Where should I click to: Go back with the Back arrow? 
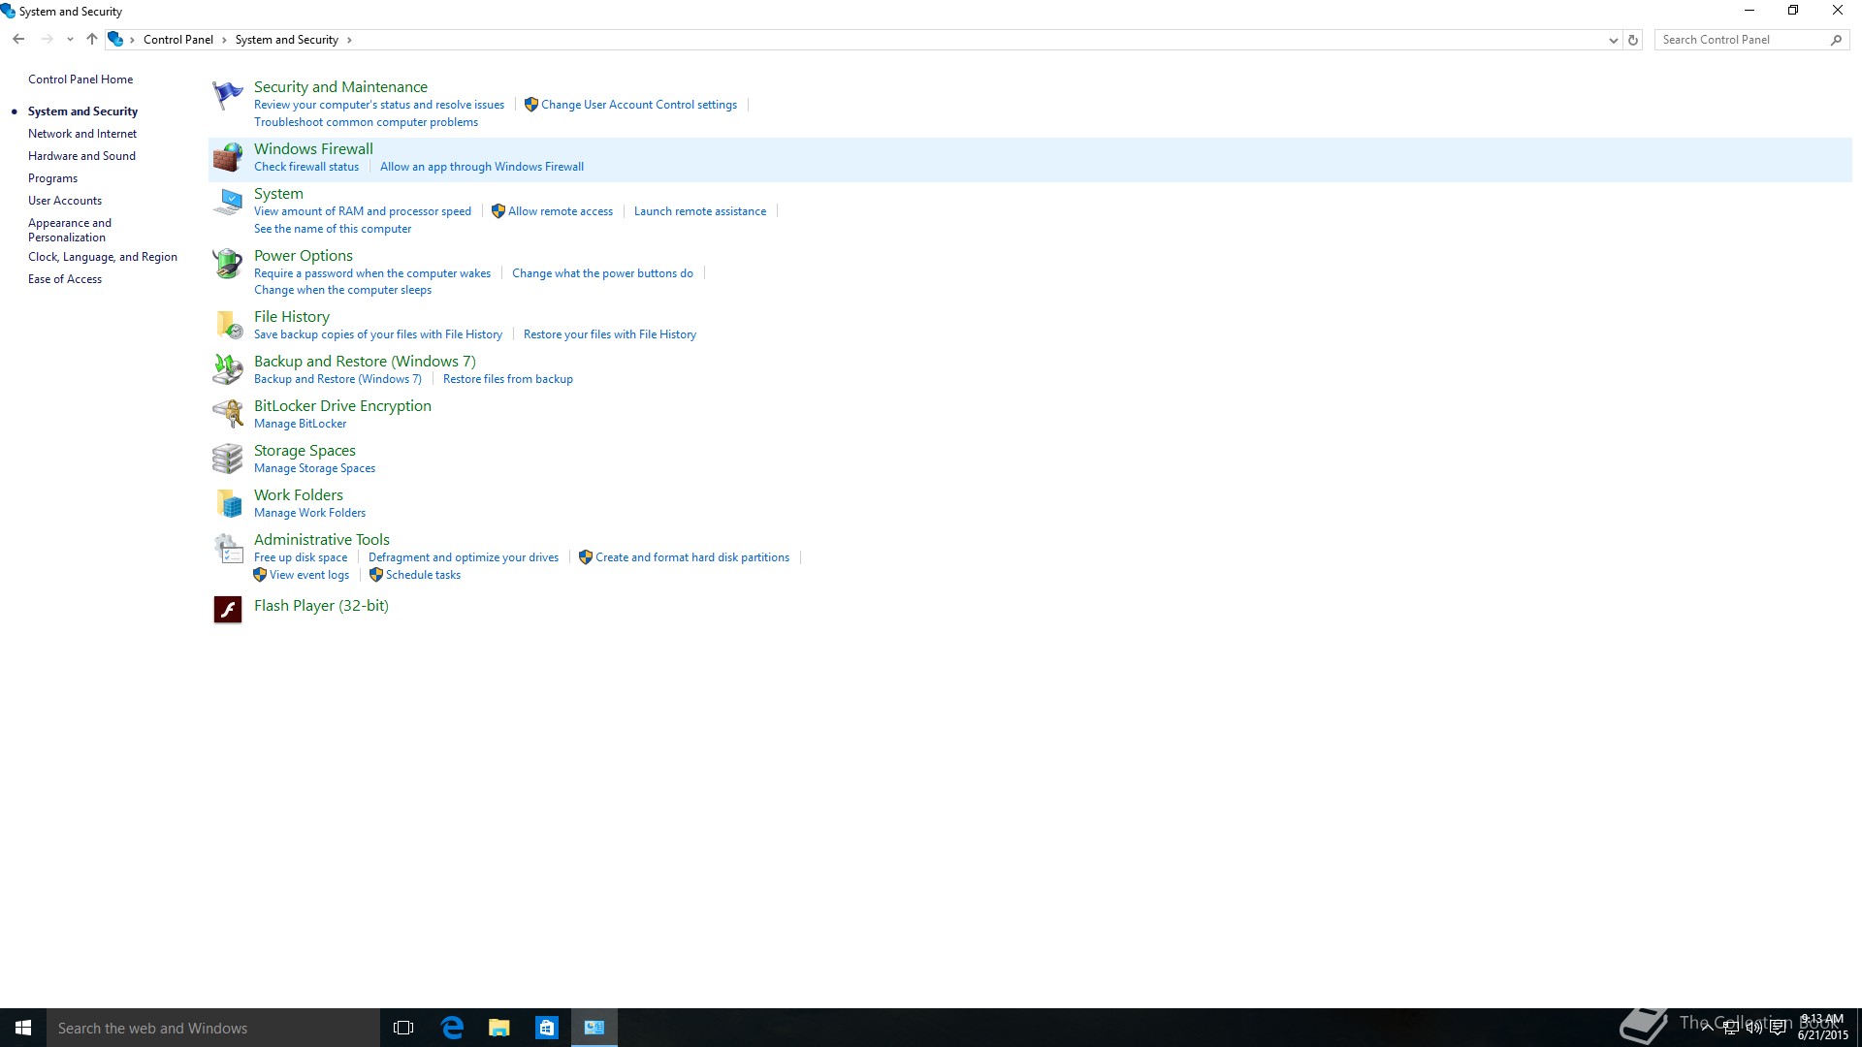(18, 40)
